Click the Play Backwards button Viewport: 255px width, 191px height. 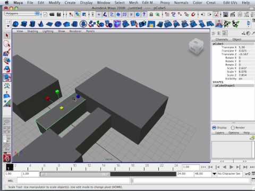pos(224,167)
